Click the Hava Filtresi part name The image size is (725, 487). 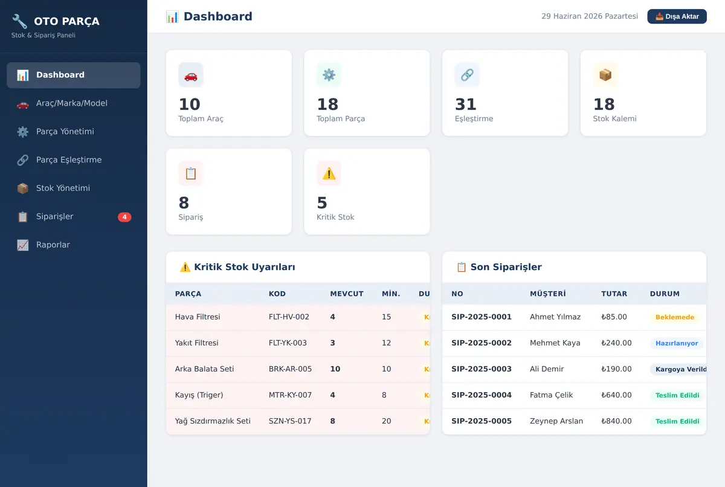point(198,317)
